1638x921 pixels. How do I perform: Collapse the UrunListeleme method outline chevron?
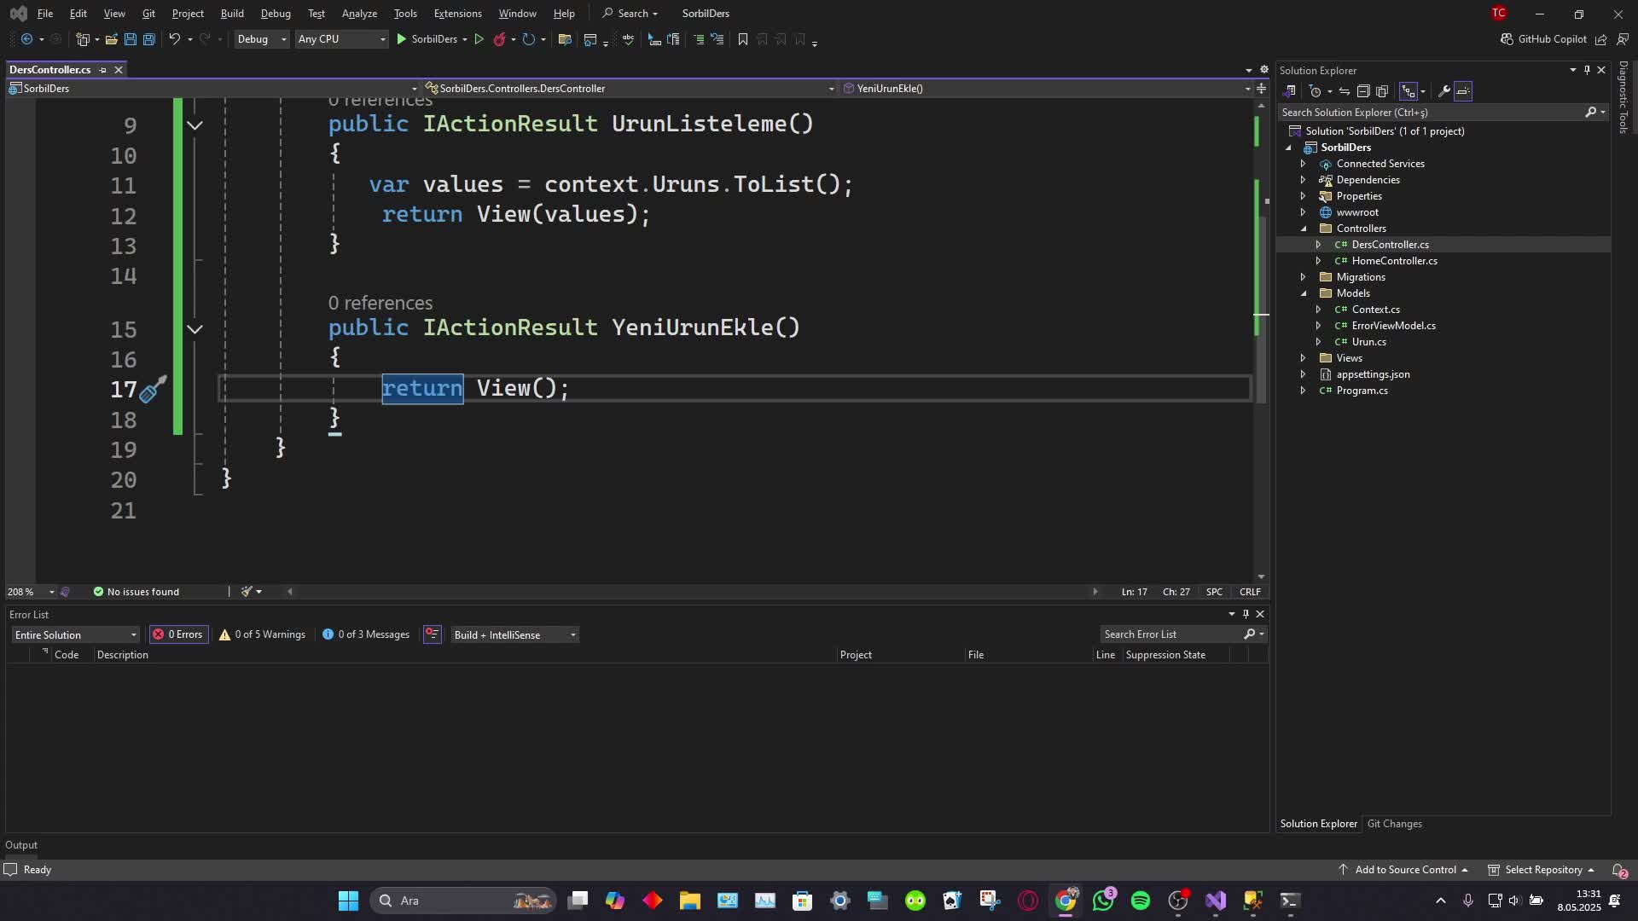[195, 125]
